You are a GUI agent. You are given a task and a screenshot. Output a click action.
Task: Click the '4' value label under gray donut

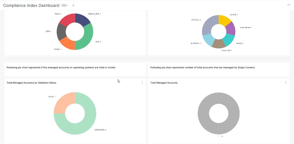tap(222, 136)
